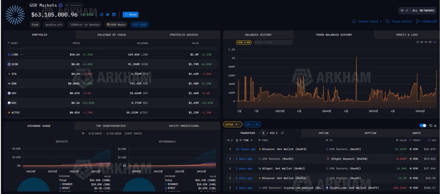Screen dimensions: 440x194
Task: Open the GSR Markets Twitter profile icon
Action: (108, 15)
